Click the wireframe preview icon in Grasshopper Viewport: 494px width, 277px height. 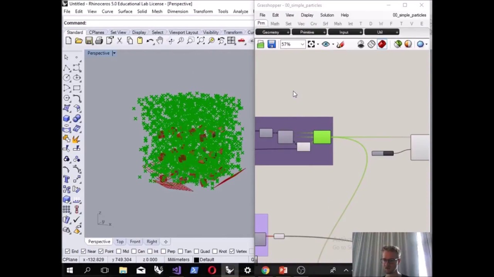click(x=371, y=44)
